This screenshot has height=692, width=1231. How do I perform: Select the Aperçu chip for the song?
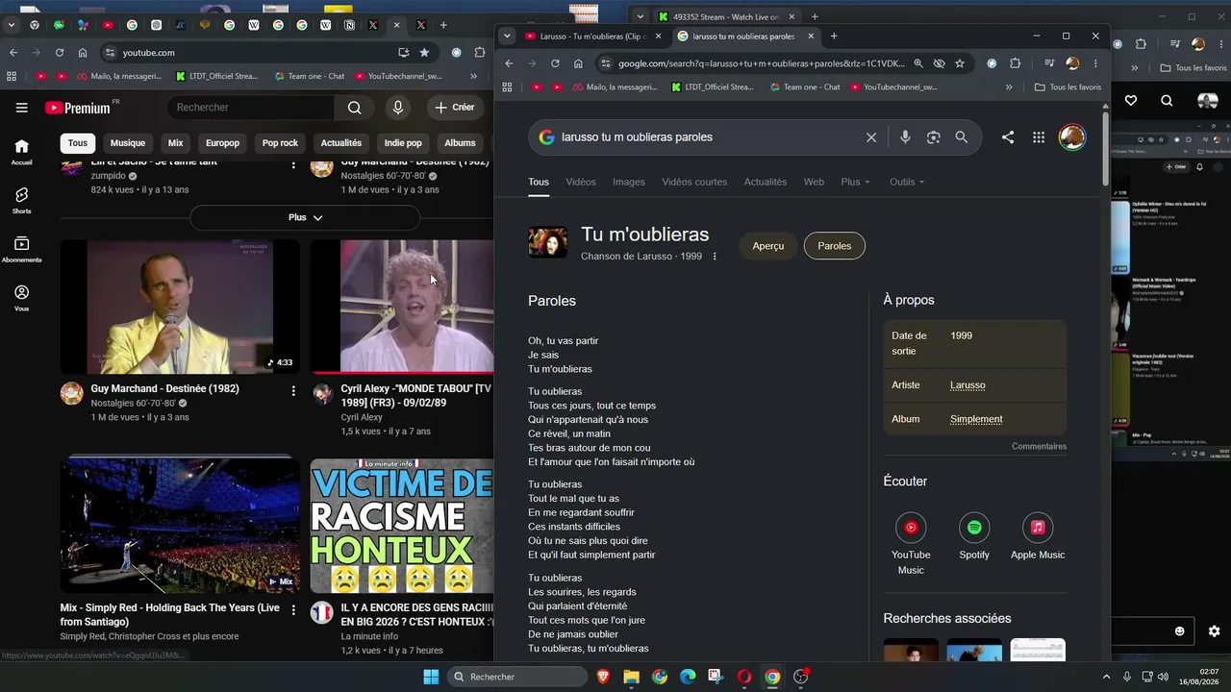768,246
